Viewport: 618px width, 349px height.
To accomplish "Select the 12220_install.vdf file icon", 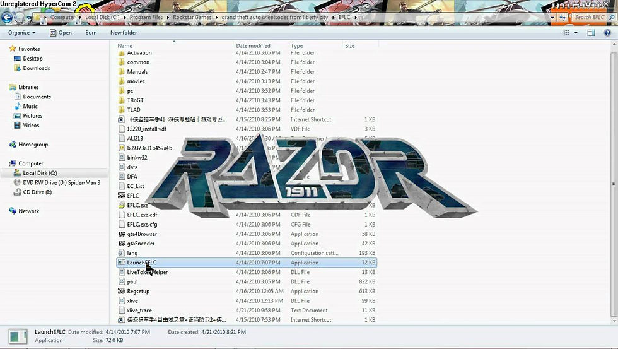I will (122, 129).
